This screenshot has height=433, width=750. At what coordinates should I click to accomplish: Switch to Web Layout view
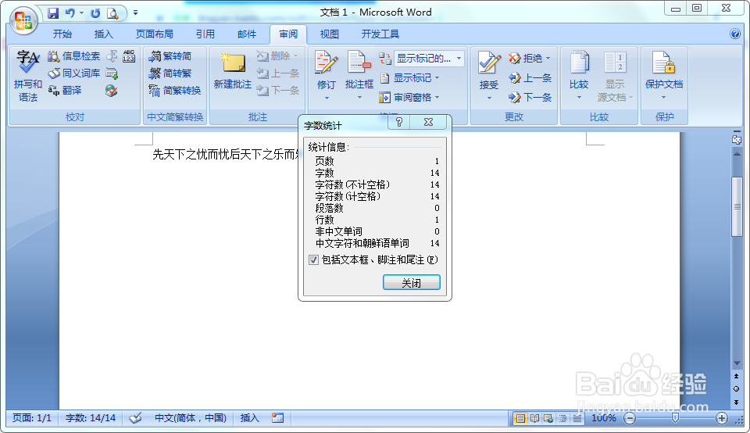[548, 419]
